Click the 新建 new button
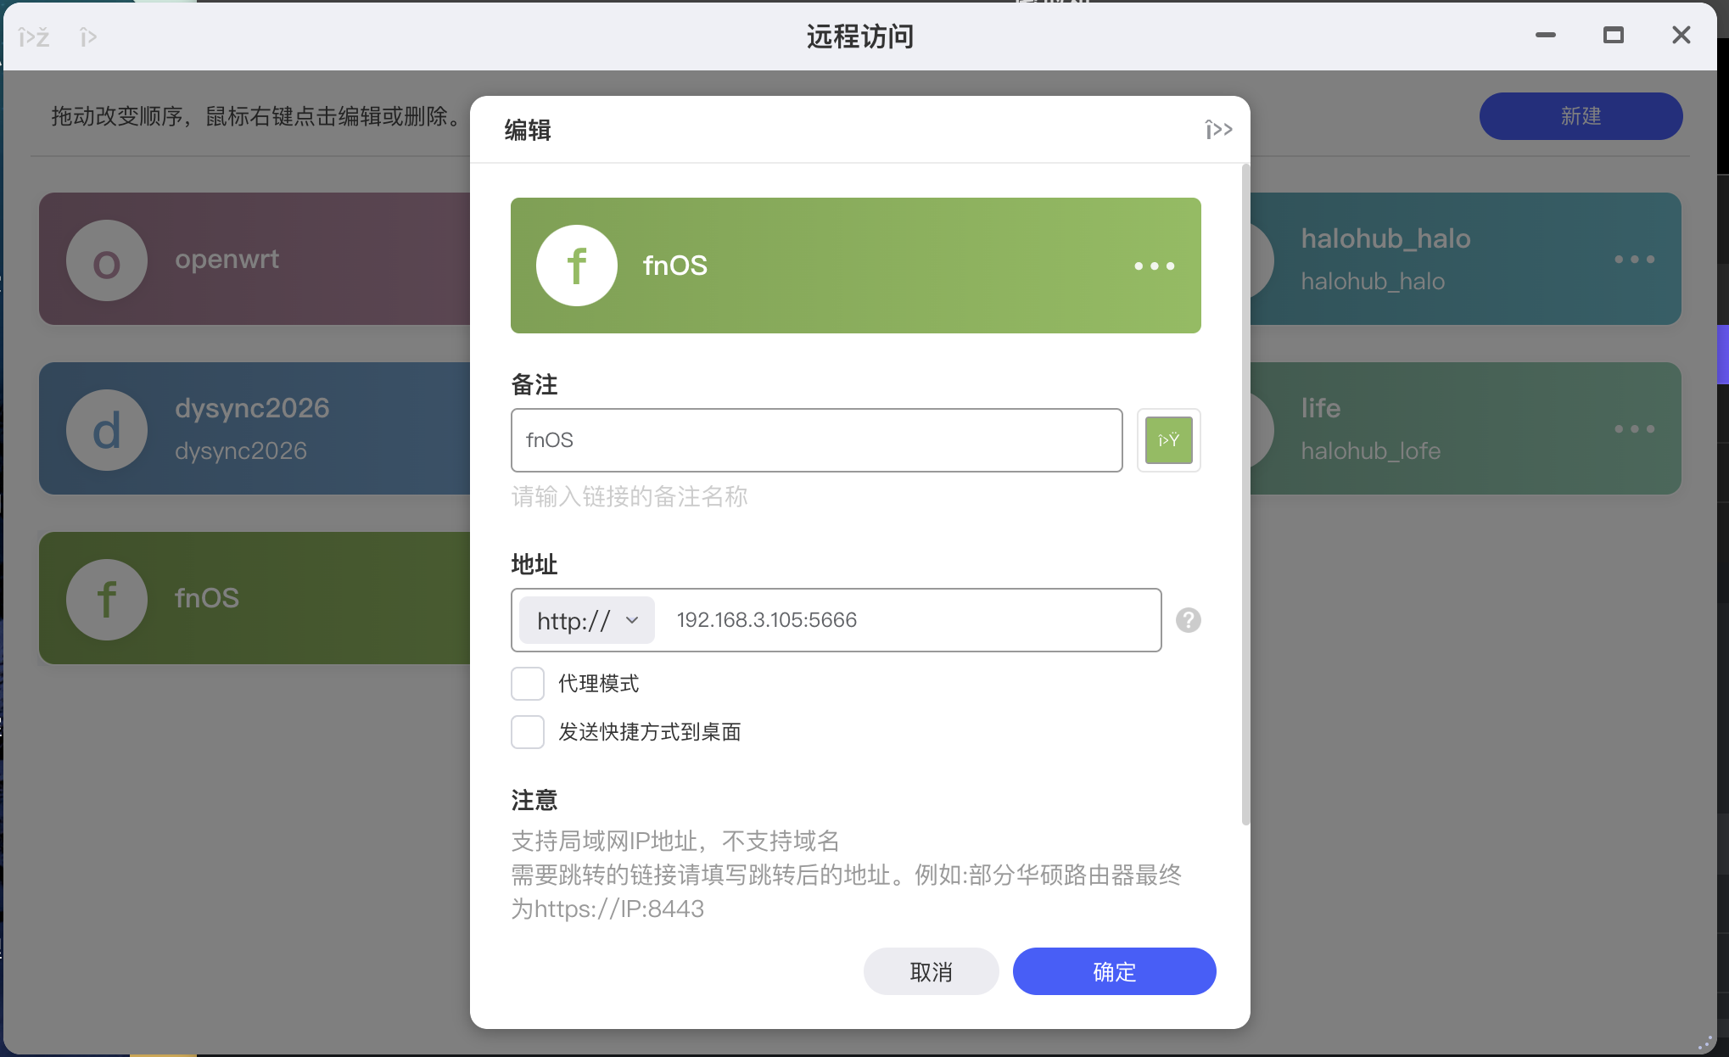 click(1581, 116)
